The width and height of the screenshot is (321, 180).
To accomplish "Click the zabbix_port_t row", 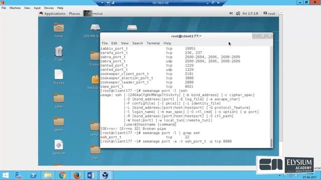I will click(x=148, y=48).
